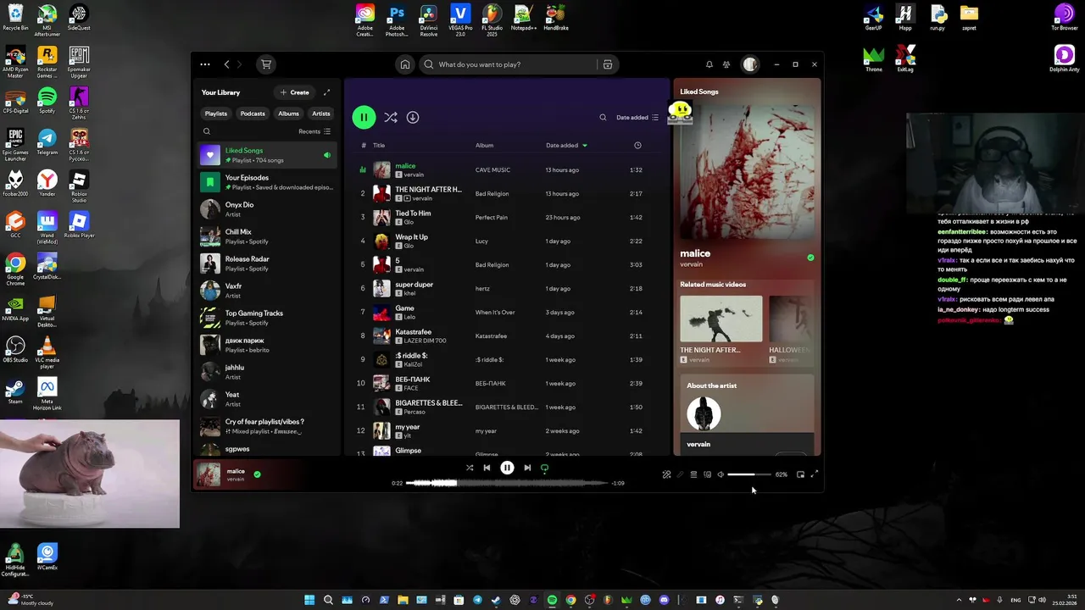Screen dimensions: 1085x610
Task: Skip to the previous track
Action: tap(487, 468)
